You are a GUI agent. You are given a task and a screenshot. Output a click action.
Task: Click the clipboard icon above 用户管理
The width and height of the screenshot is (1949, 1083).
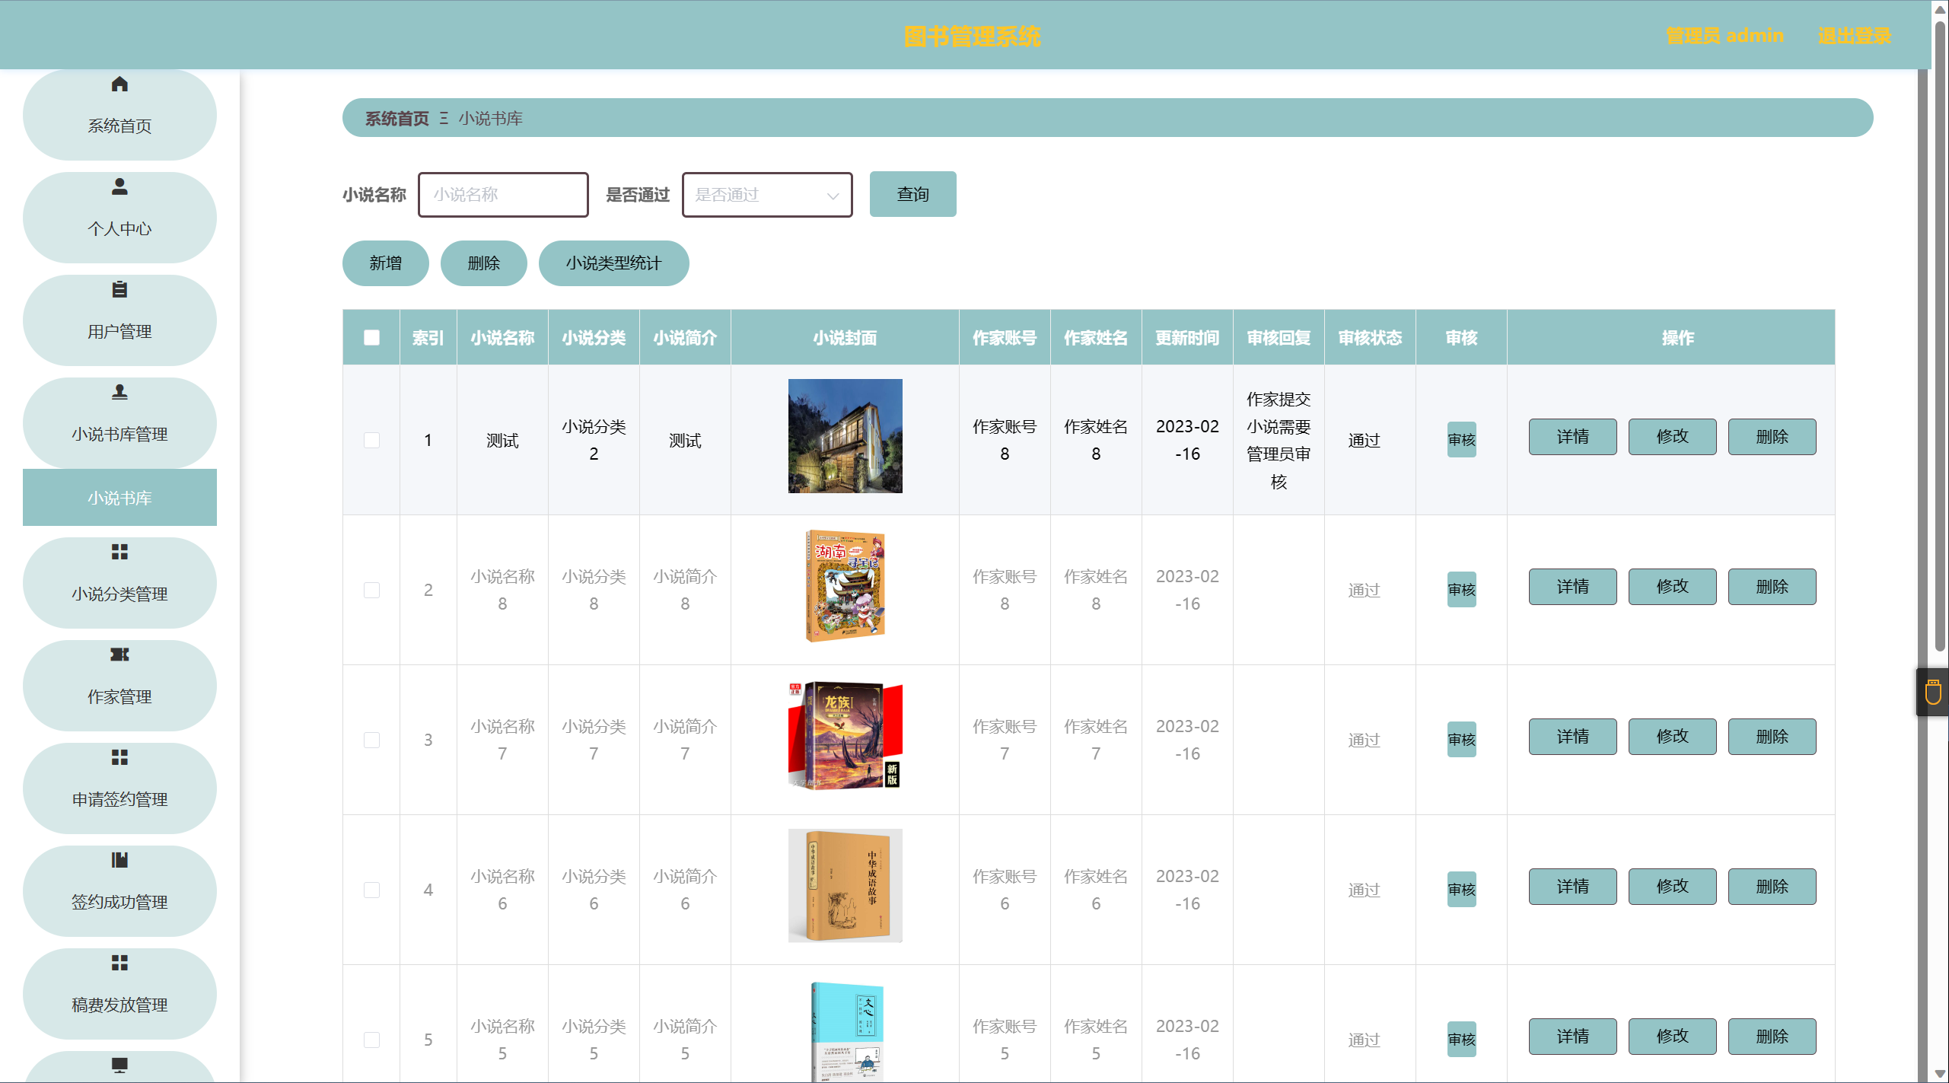coord(119,289)
